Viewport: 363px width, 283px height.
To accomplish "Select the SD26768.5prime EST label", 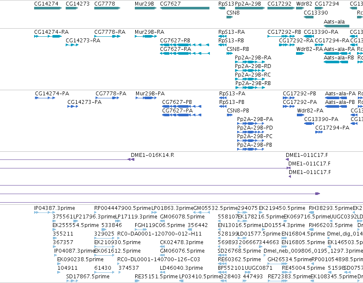I will 239,251.
